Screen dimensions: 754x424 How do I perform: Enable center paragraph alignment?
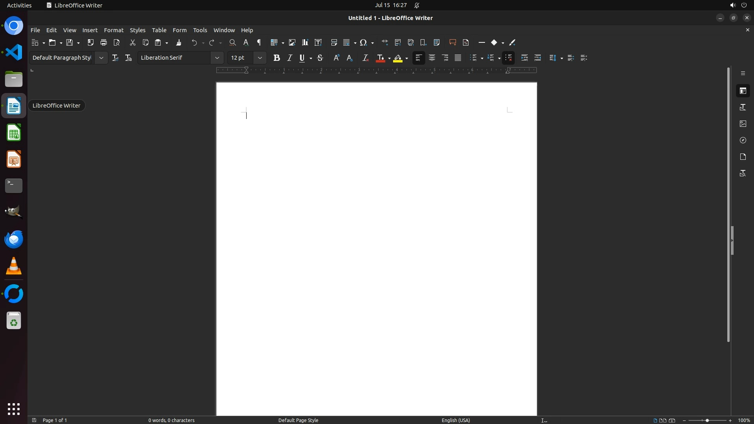[432, 58]
